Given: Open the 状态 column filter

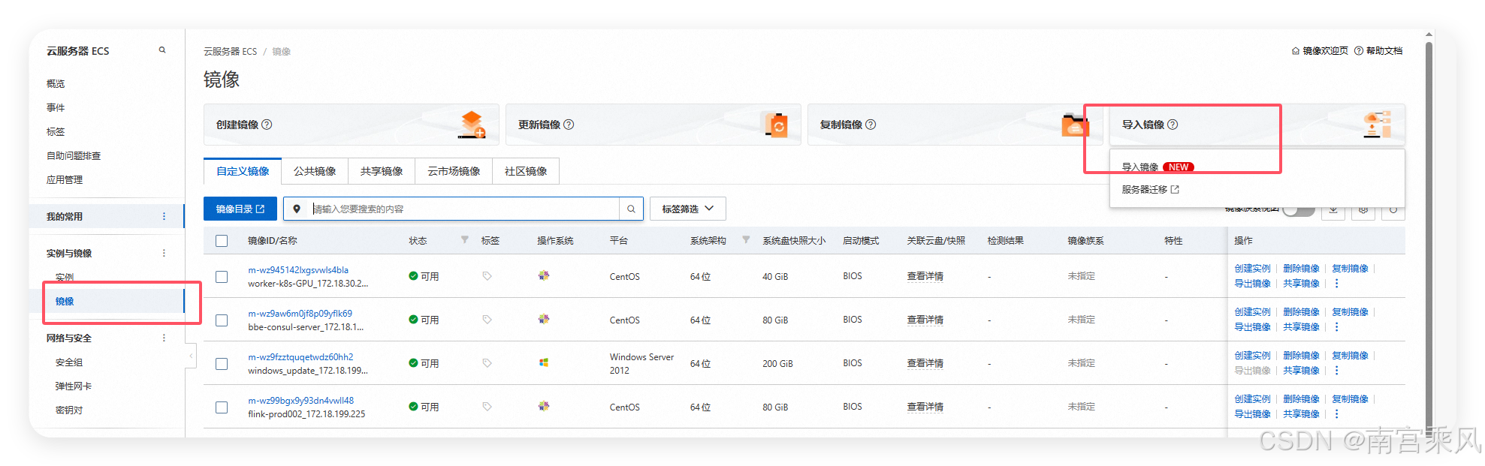Looking at the screenshot, I should point(465,240).
